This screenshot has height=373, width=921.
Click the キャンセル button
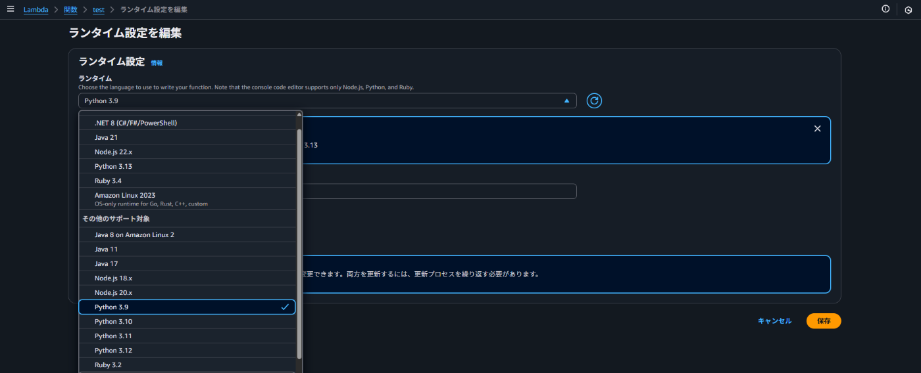point(774,320)
